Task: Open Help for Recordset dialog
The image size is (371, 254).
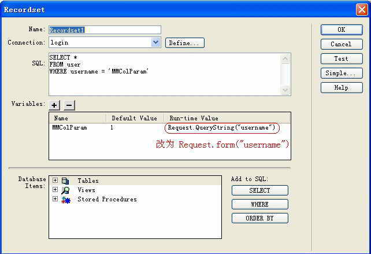Action: 341,87
